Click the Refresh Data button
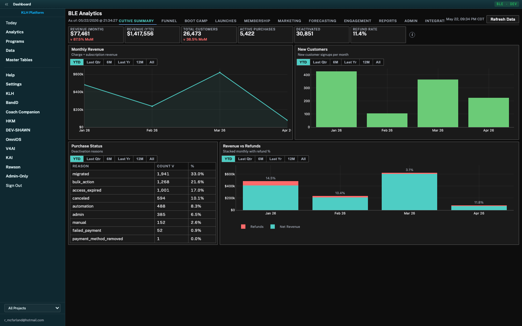Image resolution: width=522 pixels, height=326 pixels. (503, 19)
